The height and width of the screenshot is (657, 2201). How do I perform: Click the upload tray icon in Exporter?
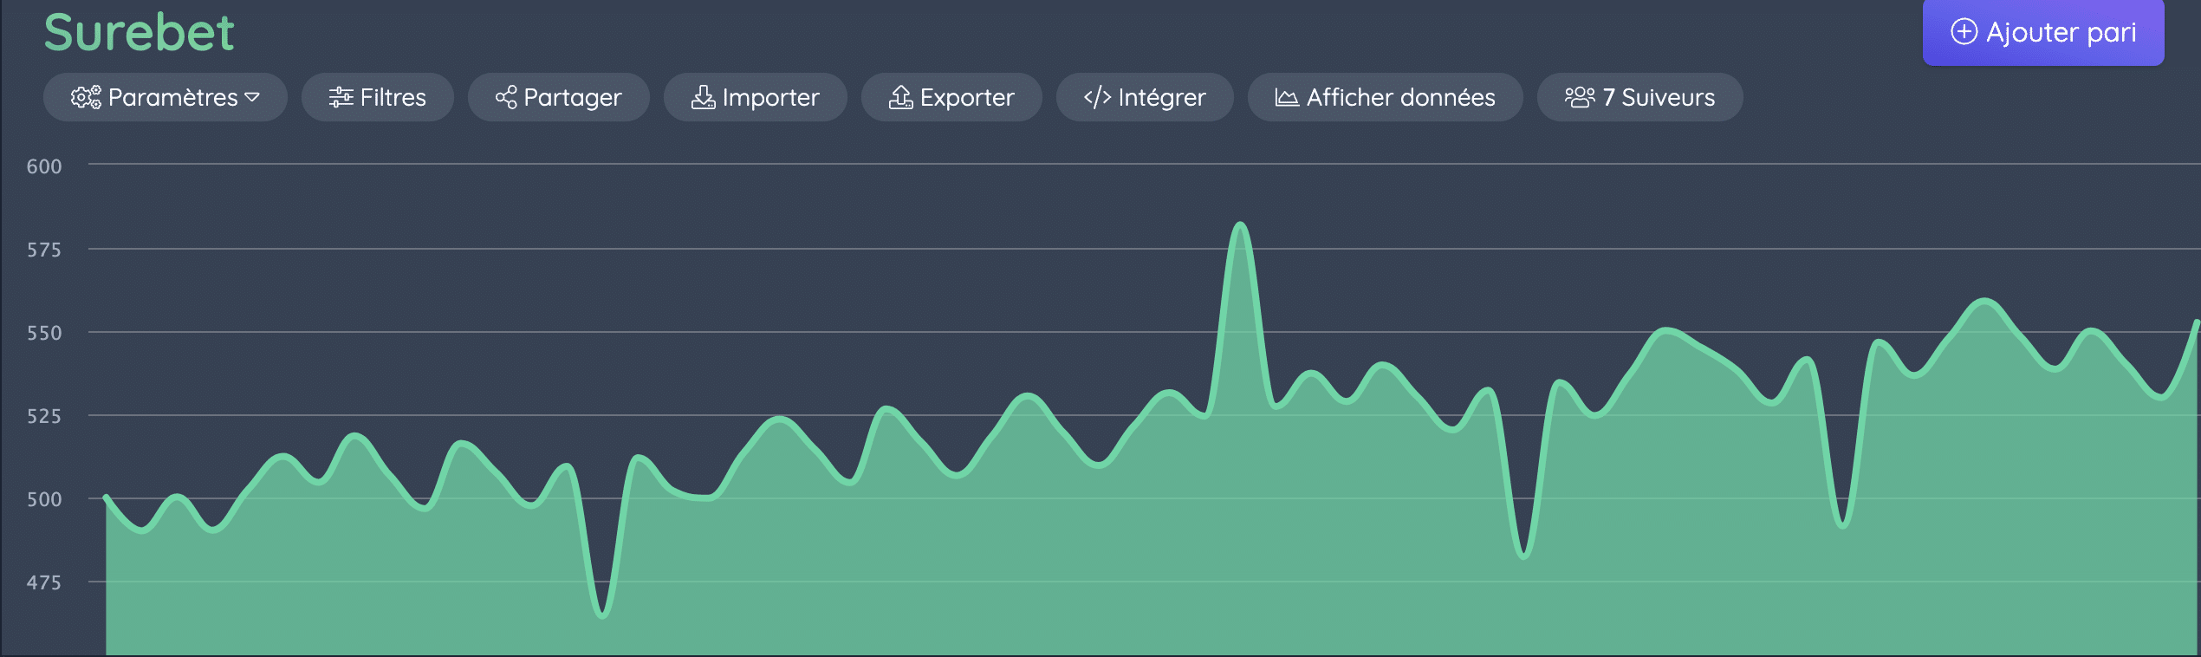[900, 97]
